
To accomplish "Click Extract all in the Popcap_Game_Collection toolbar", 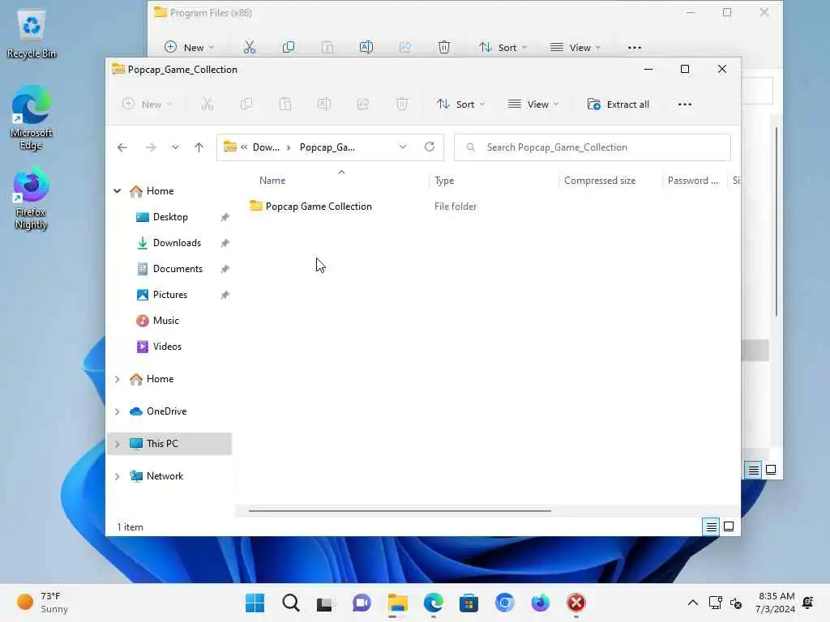I will coord(618,104).
